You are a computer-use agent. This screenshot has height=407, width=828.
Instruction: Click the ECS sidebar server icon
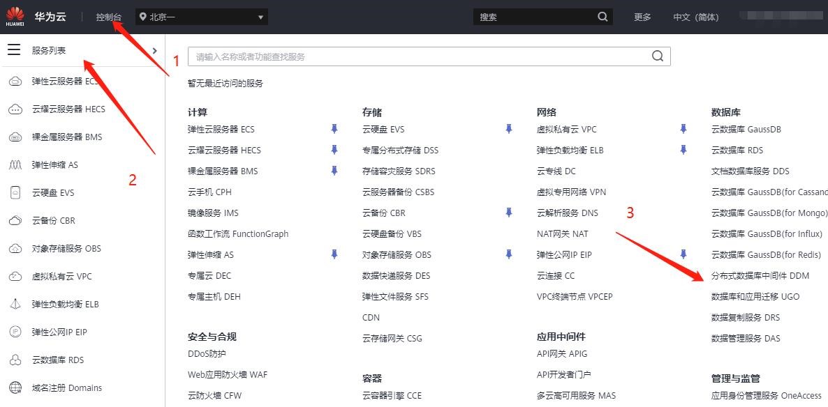(16, 81)
